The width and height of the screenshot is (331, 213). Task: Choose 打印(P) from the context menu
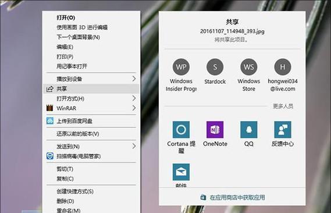65,56
